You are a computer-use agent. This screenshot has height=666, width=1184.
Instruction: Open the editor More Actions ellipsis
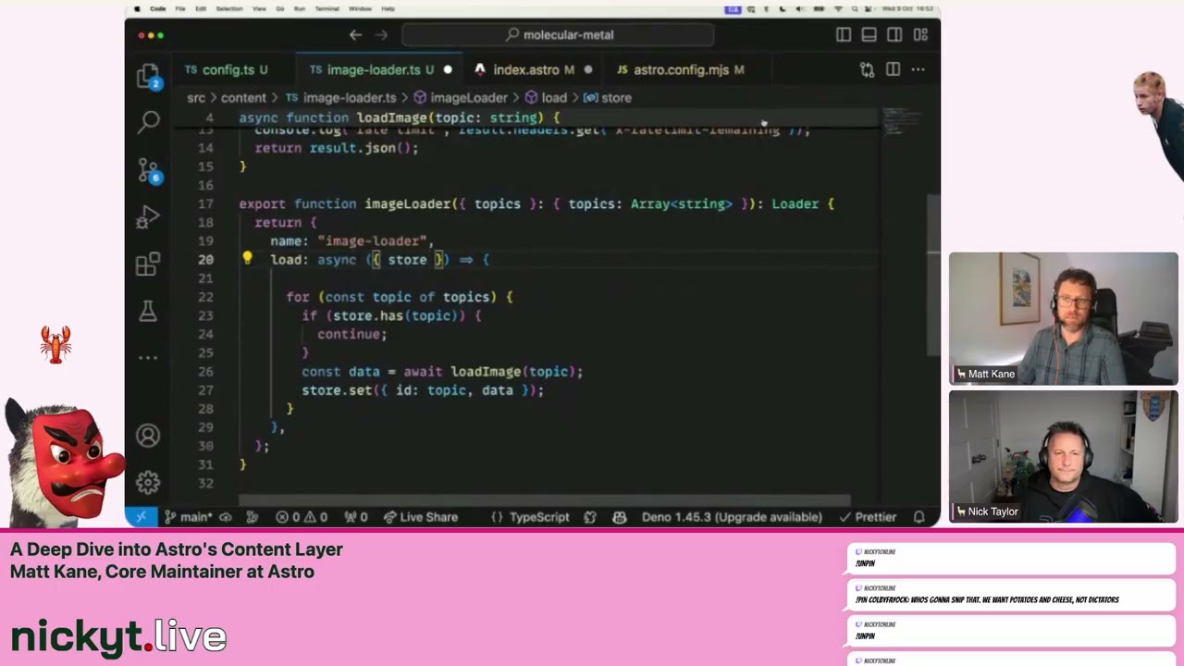[x=918, y=69]
